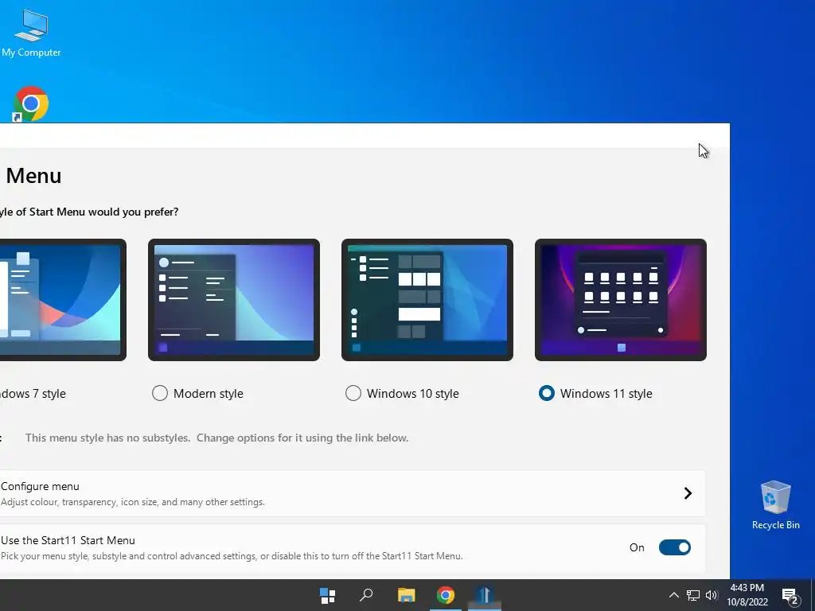The height and width of the screenshot is (611, 815).
Task: Open taskbar search magnifier
Action: click(x=366, y=595)
